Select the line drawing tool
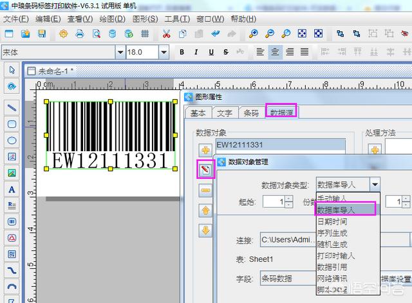412x303 pixels. pyautogui.click(x=12, y=108)
